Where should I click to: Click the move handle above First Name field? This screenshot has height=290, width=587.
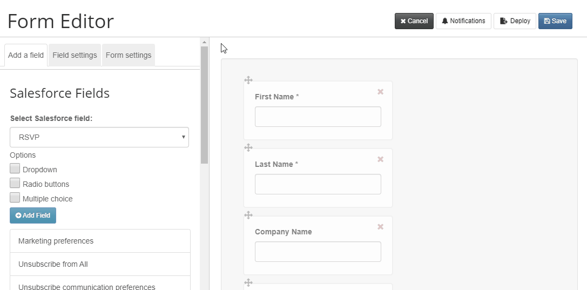[x=248, y=80]
